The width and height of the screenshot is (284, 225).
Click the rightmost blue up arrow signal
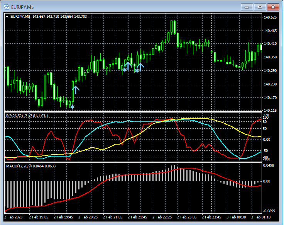tap(140, 66)
